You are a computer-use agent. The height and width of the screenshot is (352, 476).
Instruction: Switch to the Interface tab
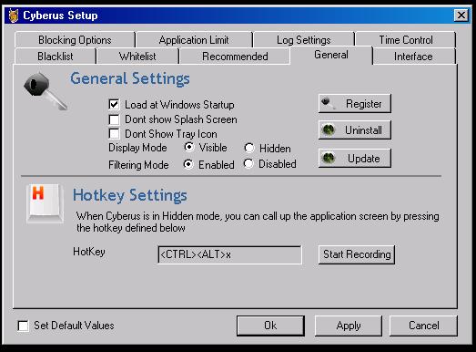(x=413, y=57)
